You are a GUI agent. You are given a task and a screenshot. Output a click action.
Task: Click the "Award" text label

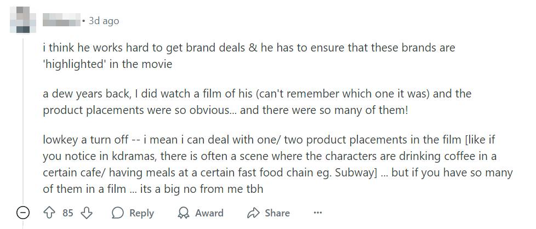(x=209, y=213)
